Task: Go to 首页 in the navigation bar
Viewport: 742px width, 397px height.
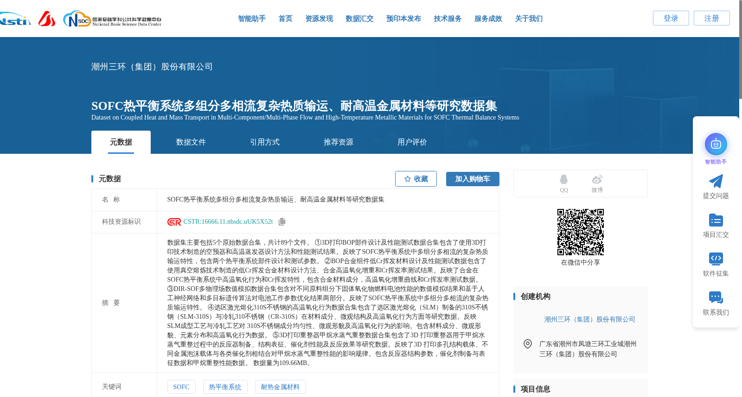Action: (285, 19)
